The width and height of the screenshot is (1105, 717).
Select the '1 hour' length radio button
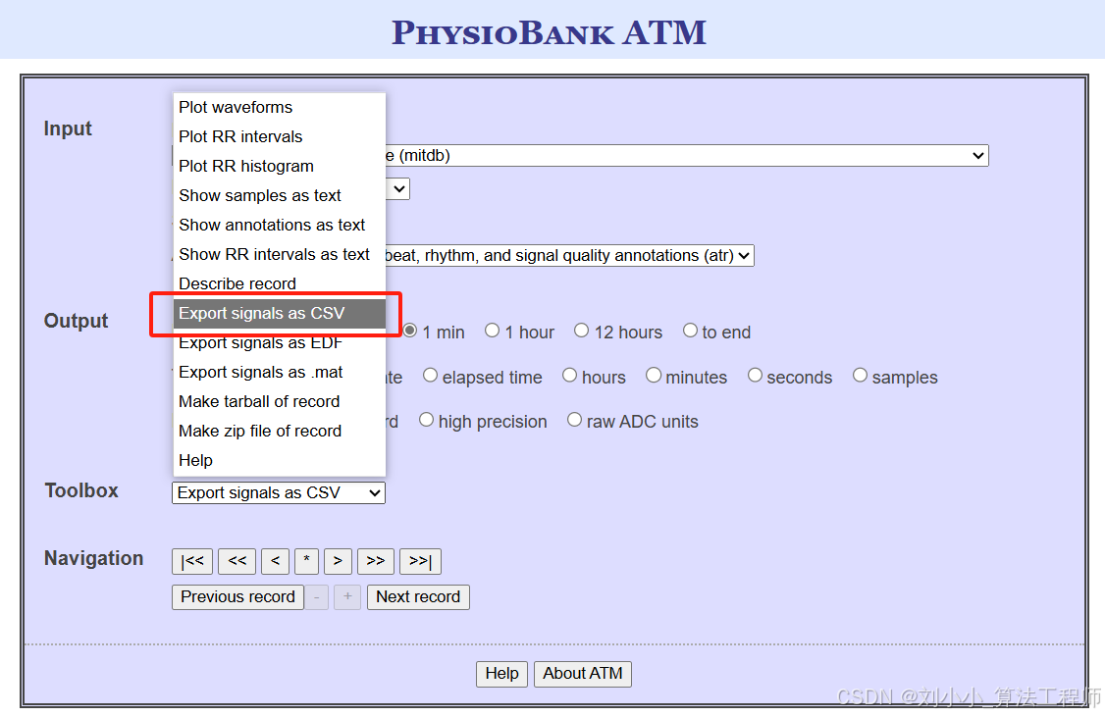pos(492,331)
